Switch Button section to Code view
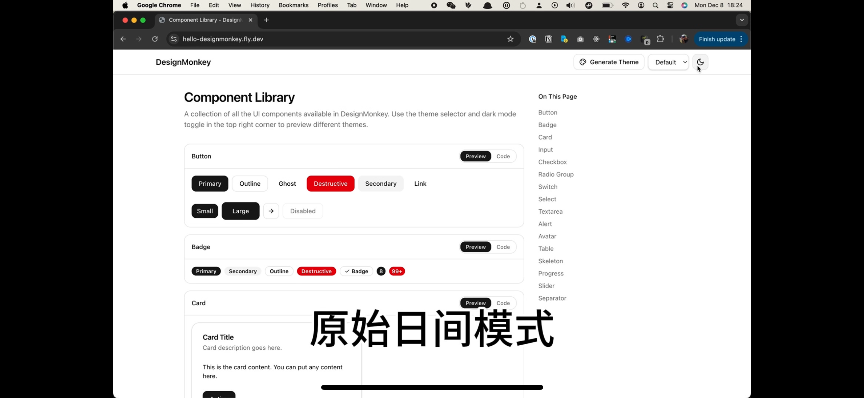The width and height of the screenshot is (864, 398). 503,156
